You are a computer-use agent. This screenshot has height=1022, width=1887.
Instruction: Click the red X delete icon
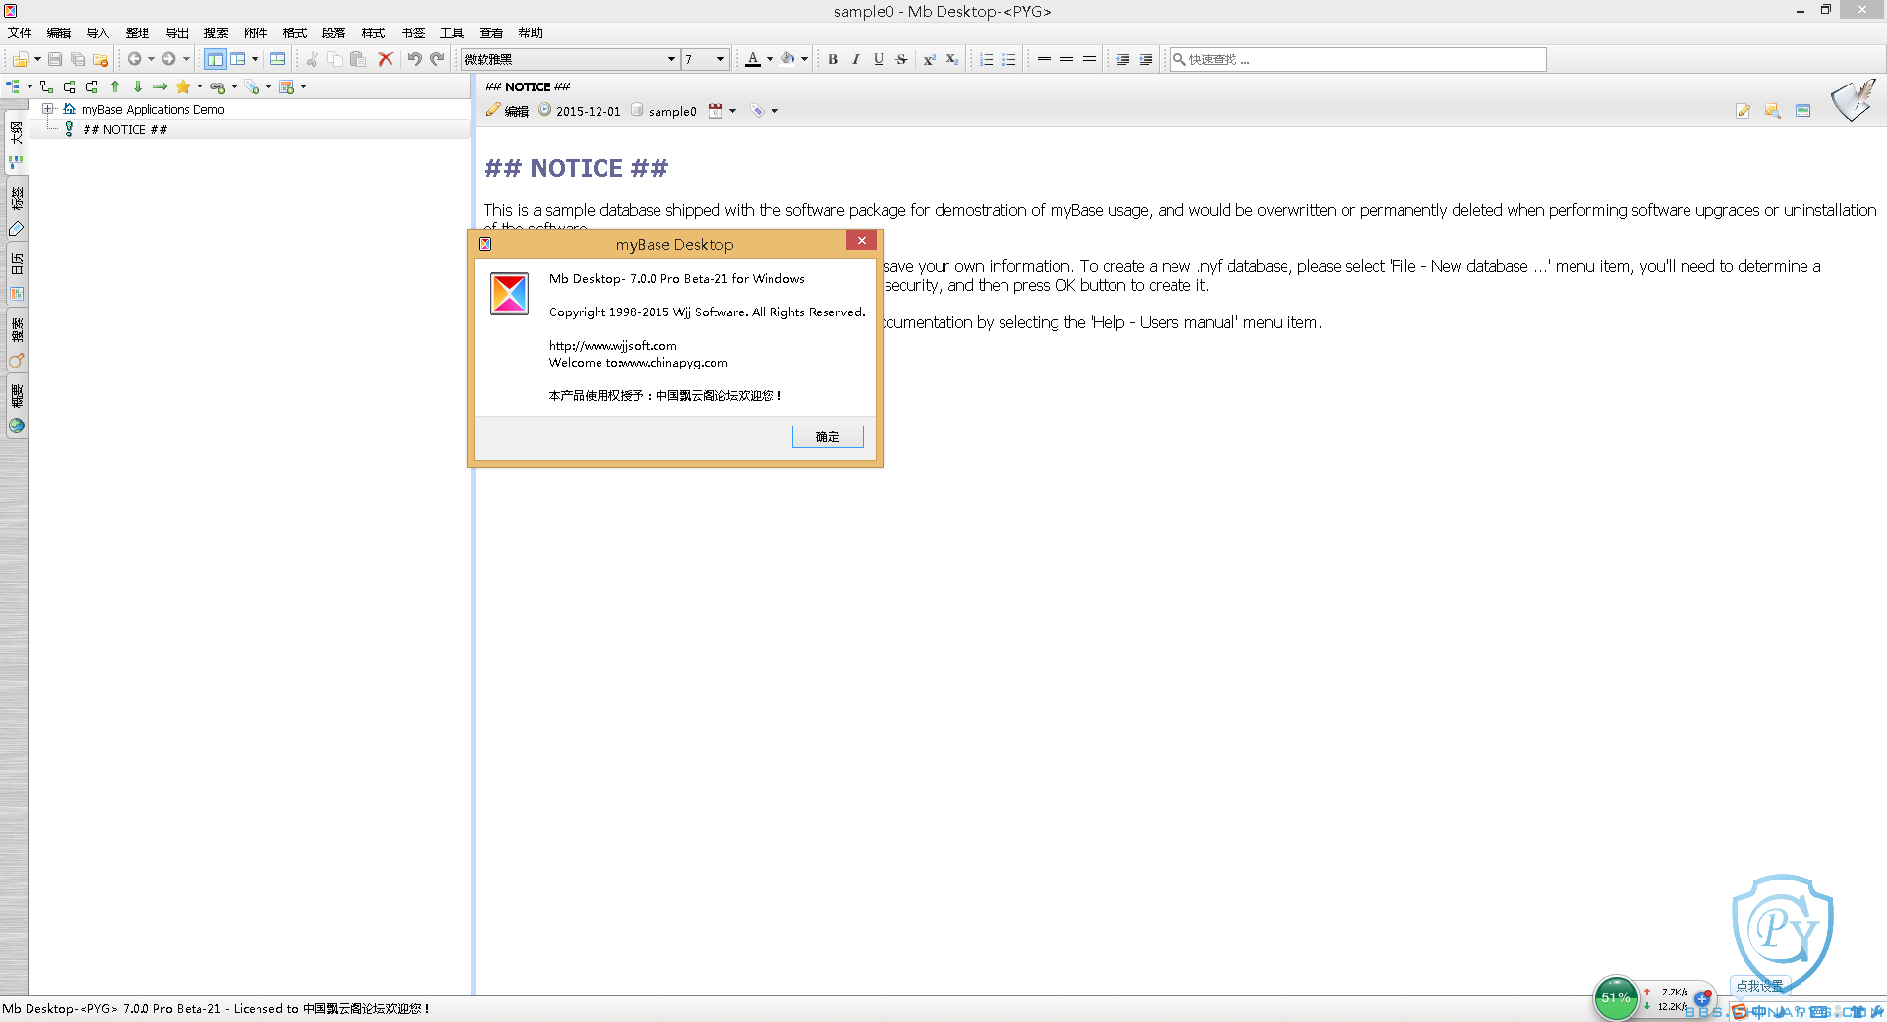click(386, 59)
